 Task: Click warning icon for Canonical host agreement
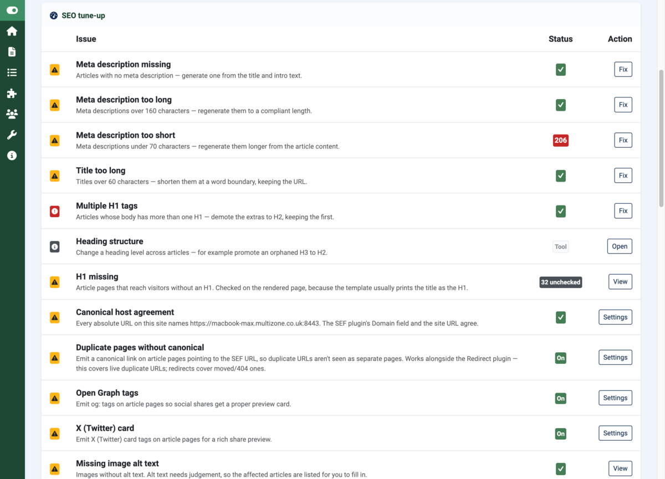click(55, 318)
